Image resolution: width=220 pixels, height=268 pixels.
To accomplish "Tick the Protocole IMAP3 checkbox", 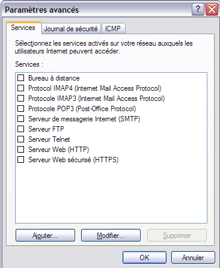I will 21,98.
